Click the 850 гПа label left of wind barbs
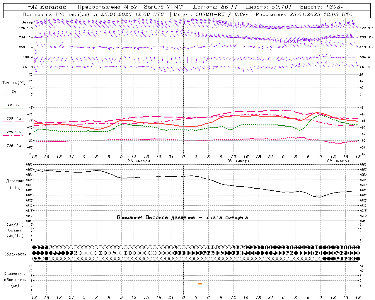This screenshot has height=300, width=375. pyautogui.click(x=26, y=47)
